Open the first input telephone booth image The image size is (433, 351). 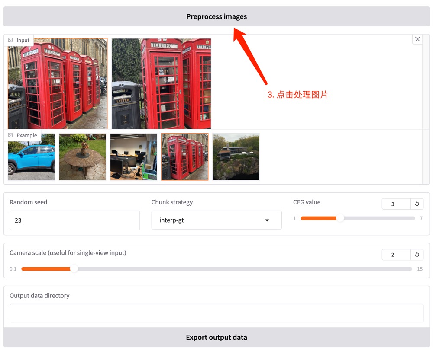58,83
